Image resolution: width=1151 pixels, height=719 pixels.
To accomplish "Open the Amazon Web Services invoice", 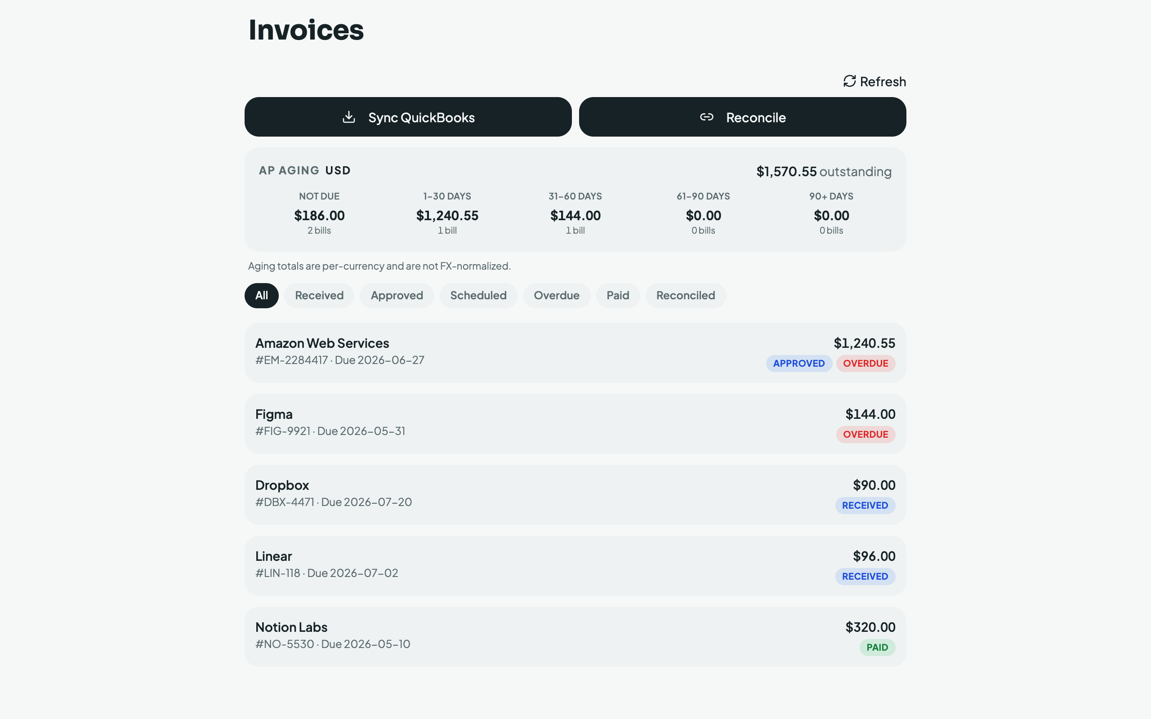I will [x=575, y=353].
